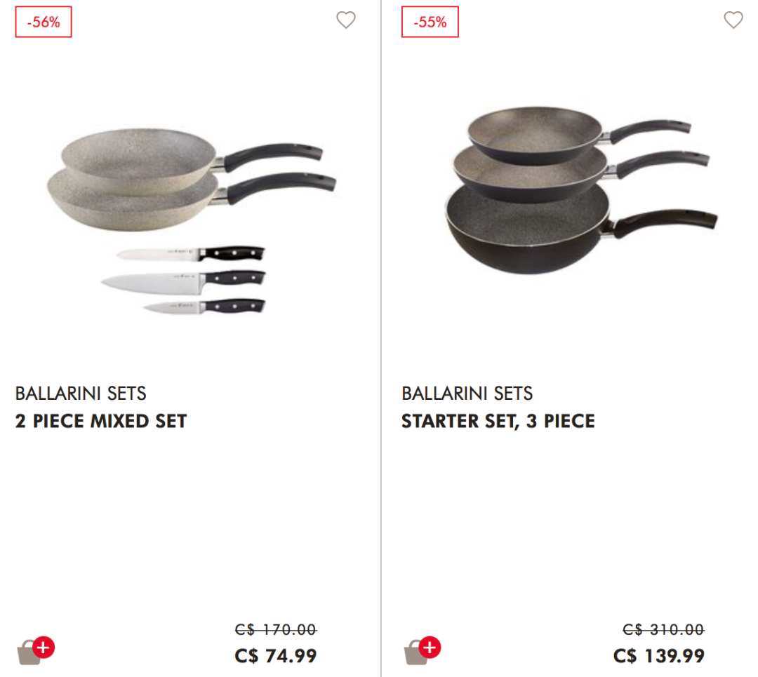Screen dimensions: 758x677
Task: Click the -55% discount badge
Action: pyautogui.click(x=430, y=22)
